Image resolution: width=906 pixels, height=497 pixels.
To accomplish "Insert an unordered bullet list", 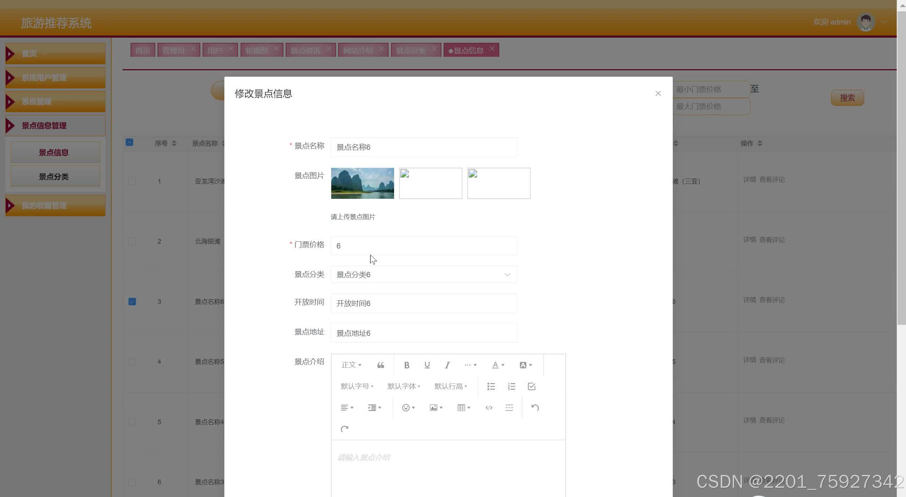I will 491,386.
